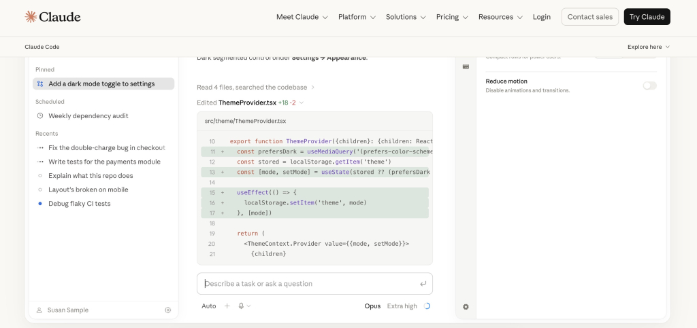The image size is (697, 328).
Task: Click the circle icon beside Explain what this repo does
Action: point(40,175)
